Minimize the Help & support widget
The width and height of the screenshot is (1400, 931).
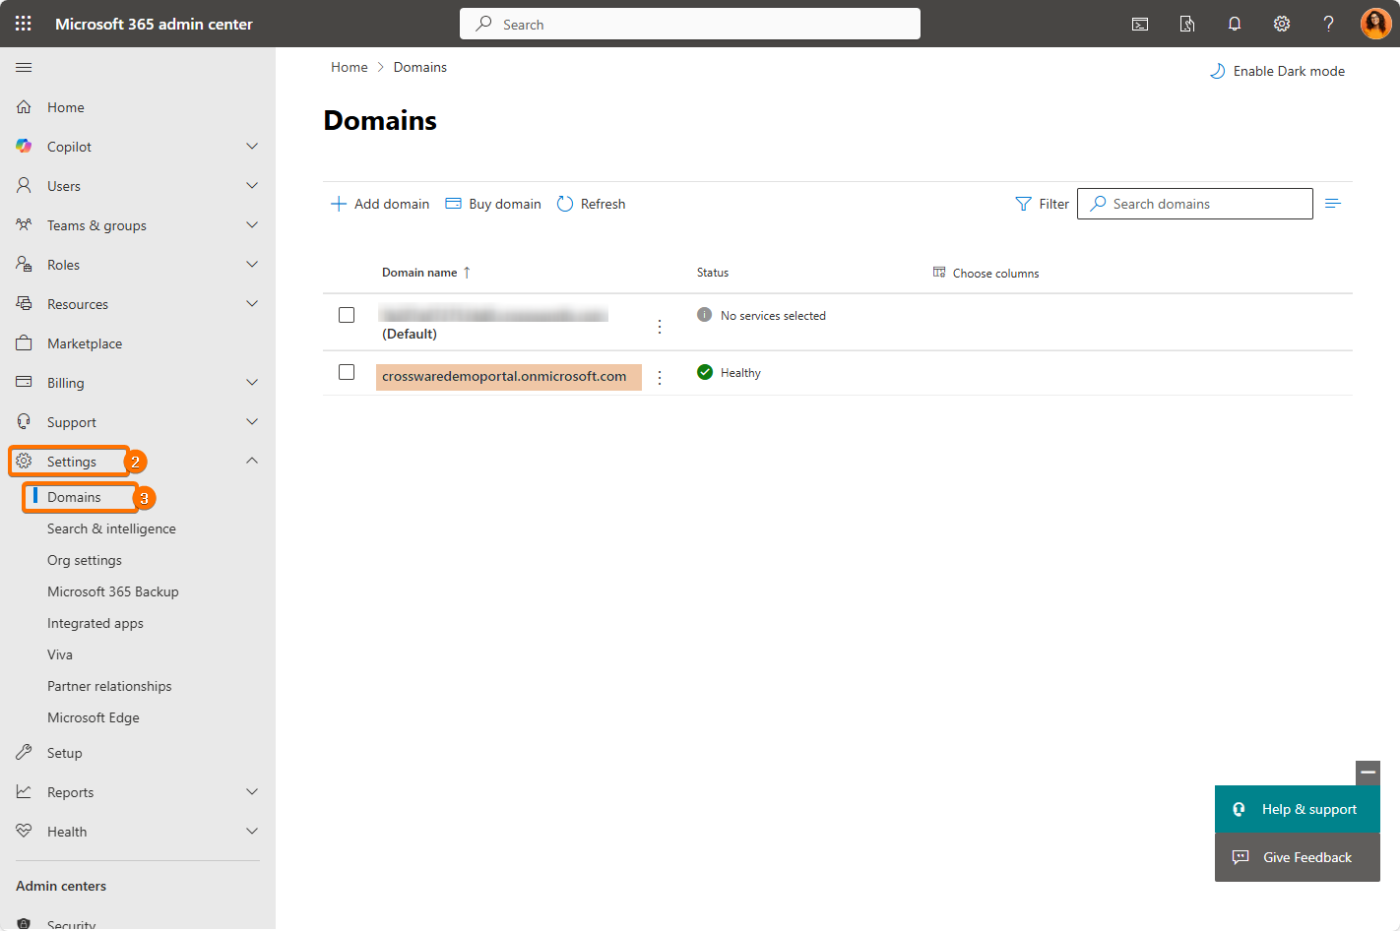[x=1368, y=773]
